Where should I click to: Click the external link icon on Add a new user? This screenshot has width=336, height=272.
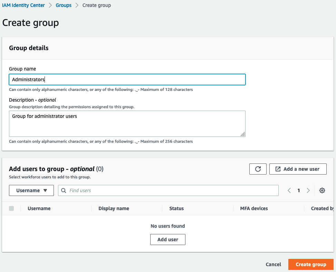pos(278,169)
